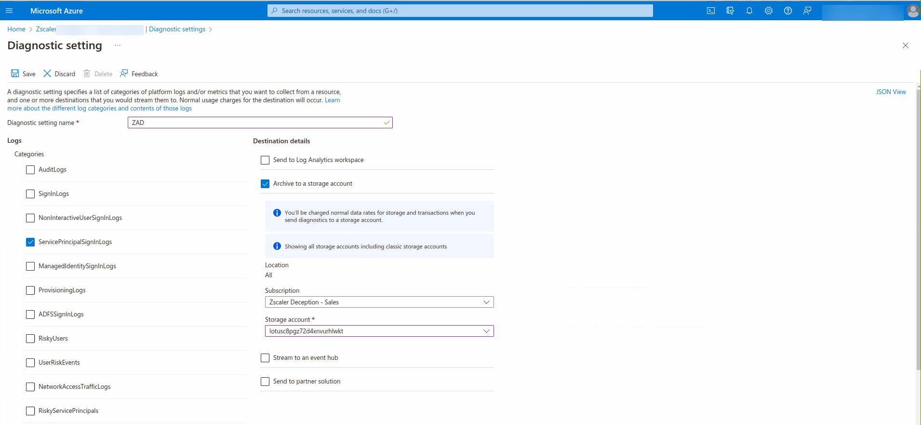Enable the AuditLogs category checkbox

pos(30,170)
